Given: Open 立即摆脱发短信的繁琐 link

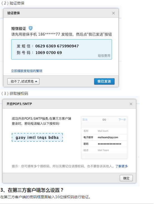Looking at the screenshot, I should pyautogui.click(x=27, y=71).
